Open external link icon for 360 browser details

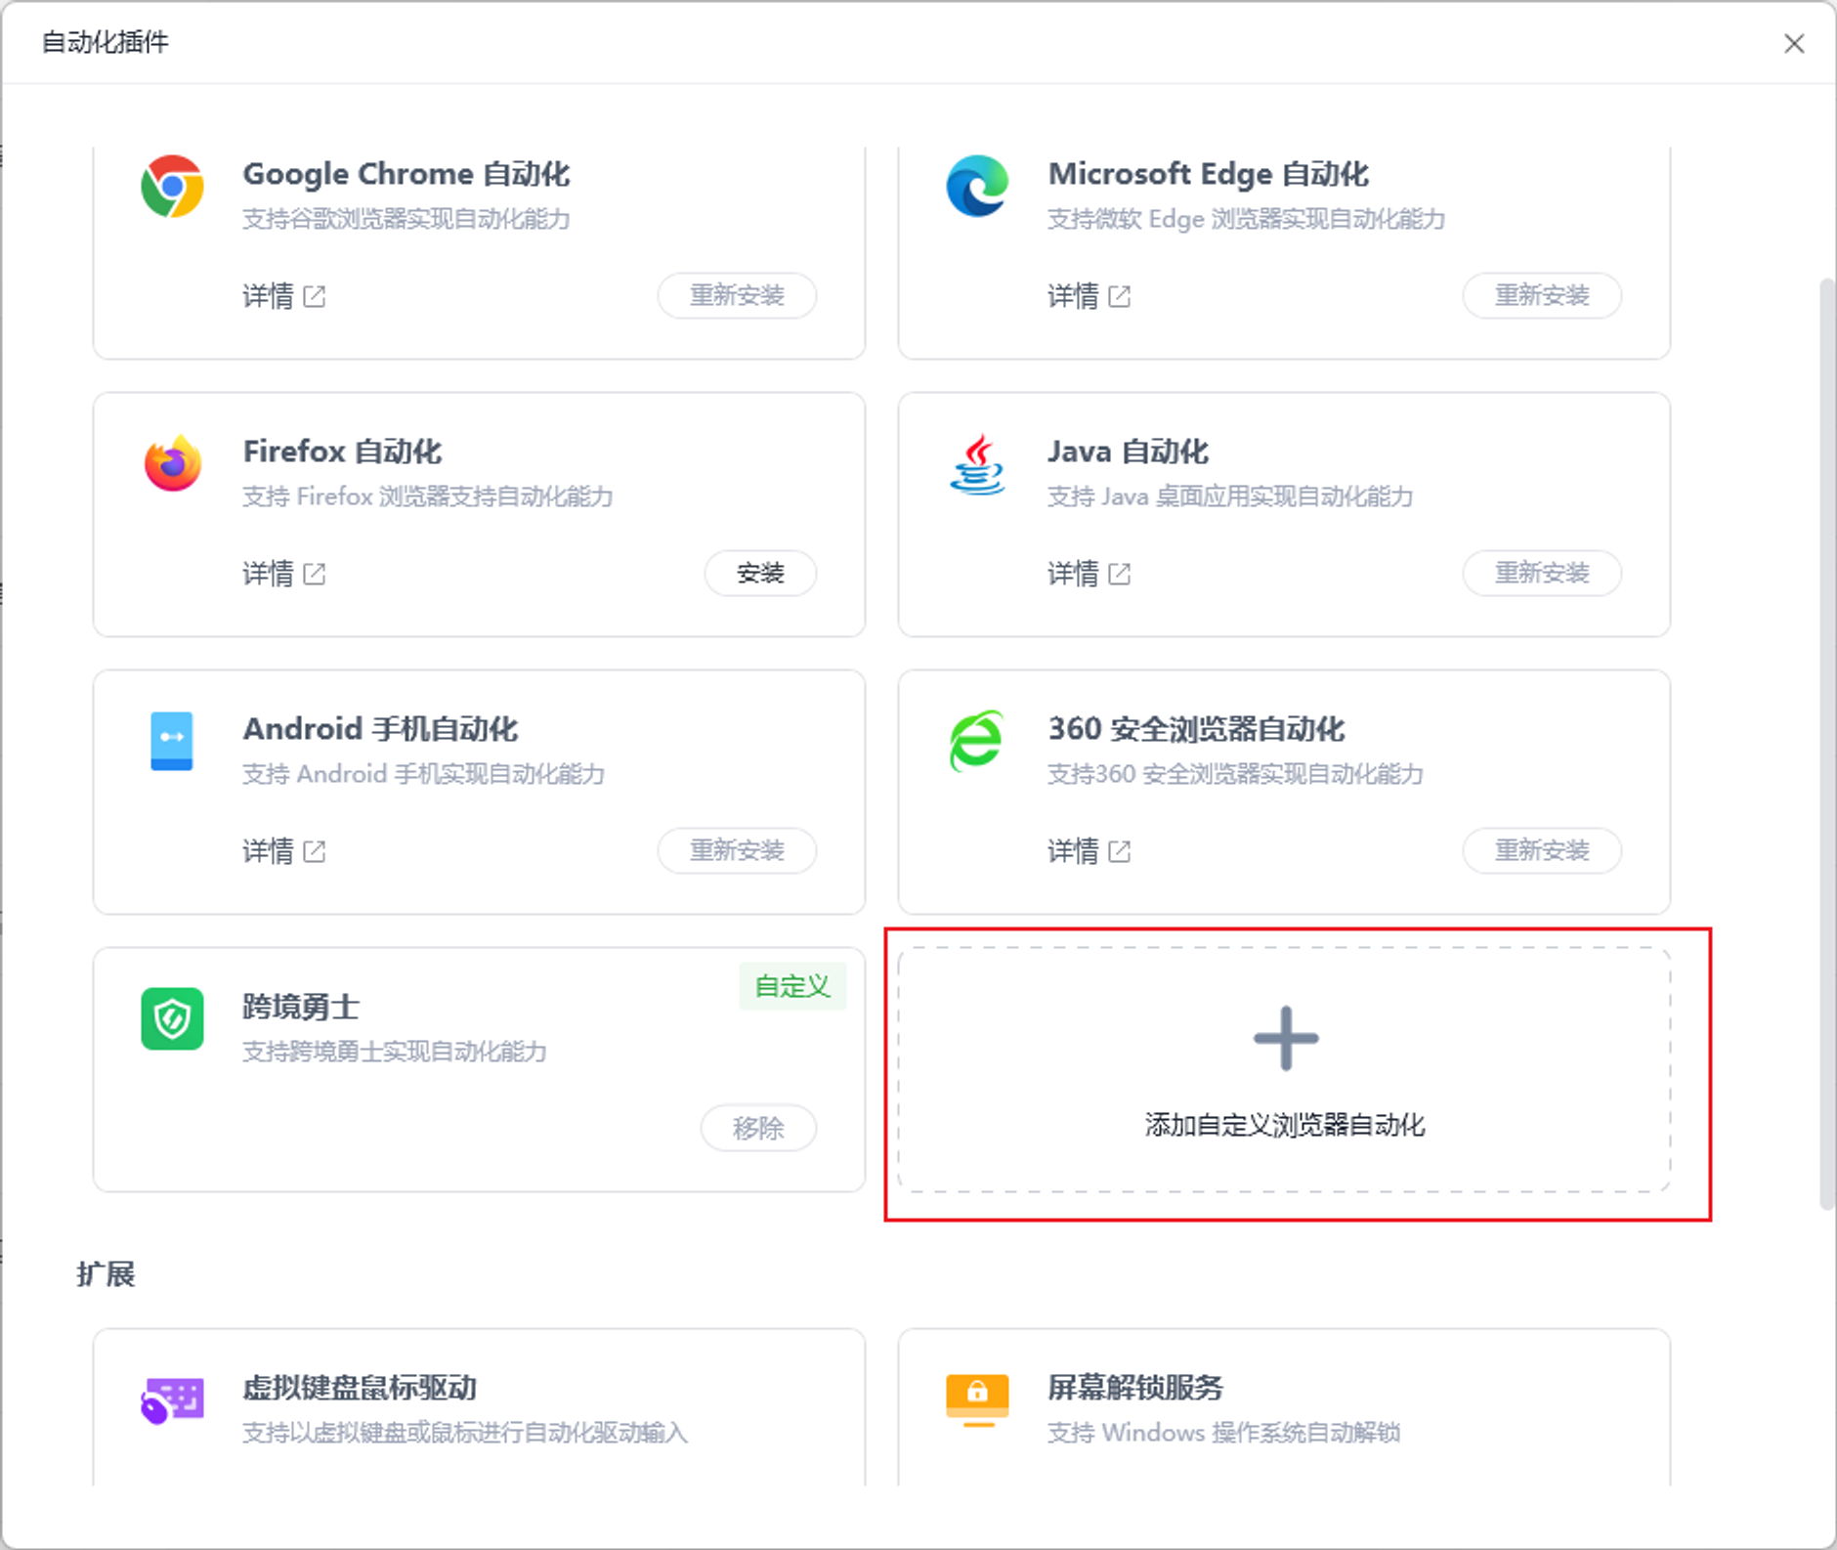pyautogui.click(x=1120, y=851)
